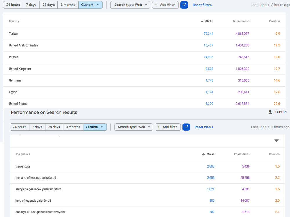This screenshot has width=290, height=217.
Task: Click the upper Reset filters link
Action: click(x=202, y=5)
